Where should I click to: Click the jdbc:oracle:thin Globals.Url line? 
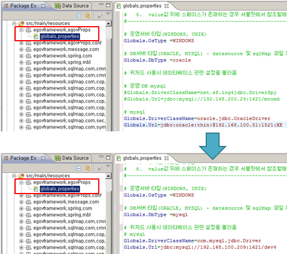coord(203,125)
